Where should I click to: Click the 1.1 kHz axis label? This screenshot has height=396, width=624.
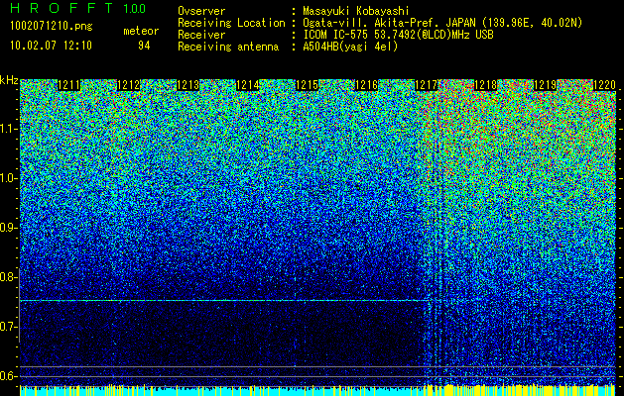click(8, 129)
